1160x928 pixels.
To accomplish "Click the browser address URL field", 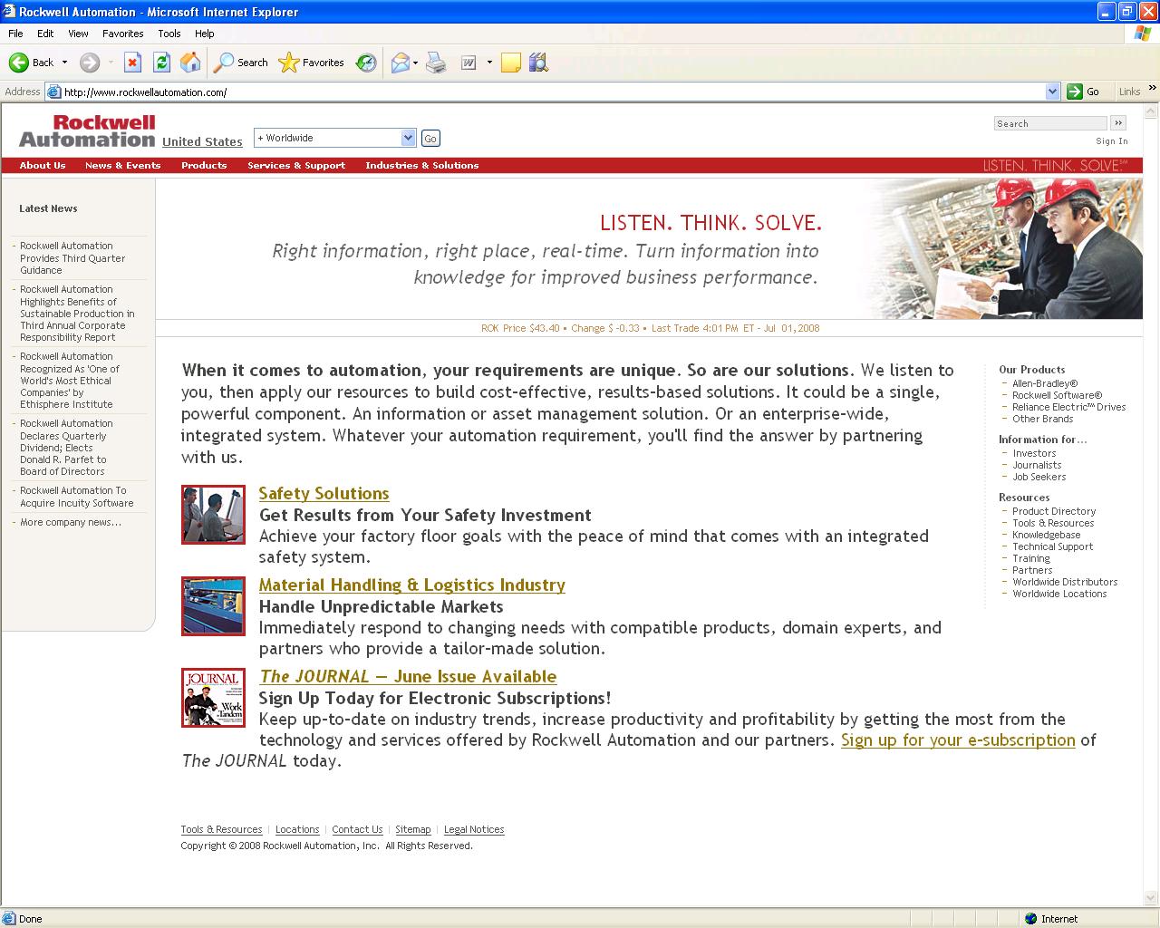I will click(x=553, y=92).
